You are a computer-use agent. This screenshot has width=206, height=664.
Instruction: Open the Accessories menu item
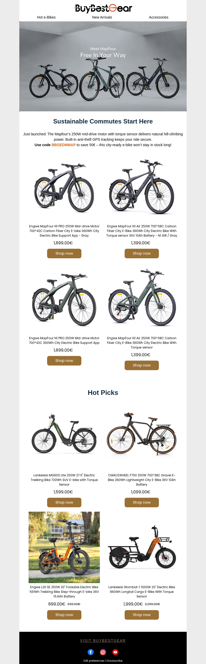[159, 17]
